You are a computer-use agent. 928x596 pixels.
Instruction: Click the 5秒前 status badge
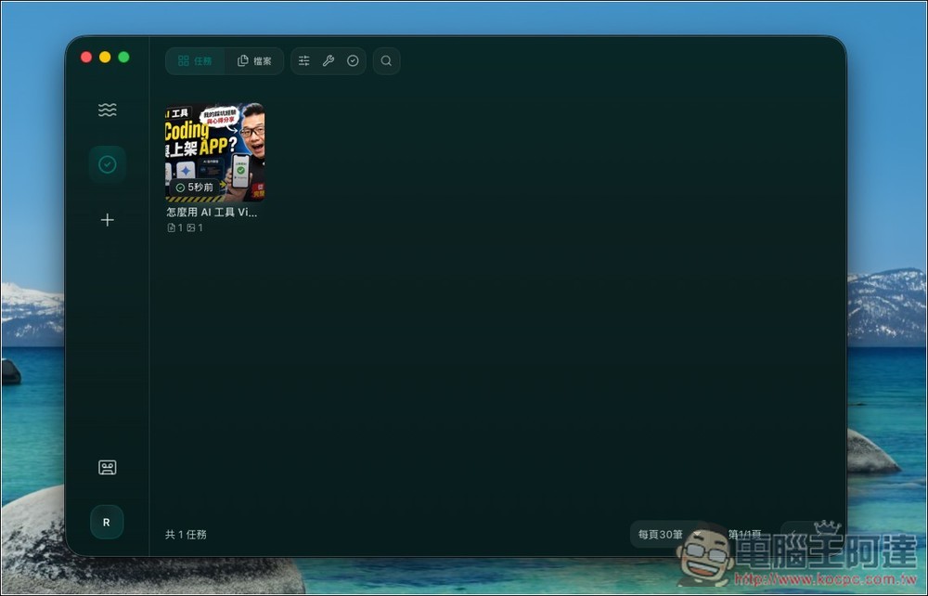[x=195, y=187]
